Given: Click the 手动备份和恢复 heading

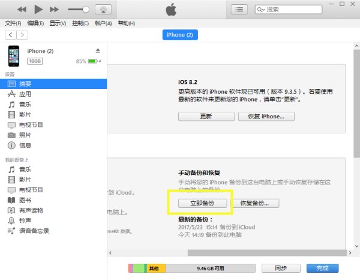Looking at the screenshot, I should pos(199,172).
